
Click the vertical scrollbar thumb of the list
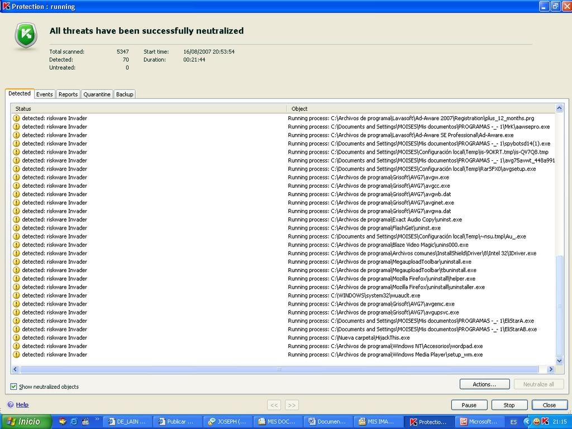tap(559, 306)
